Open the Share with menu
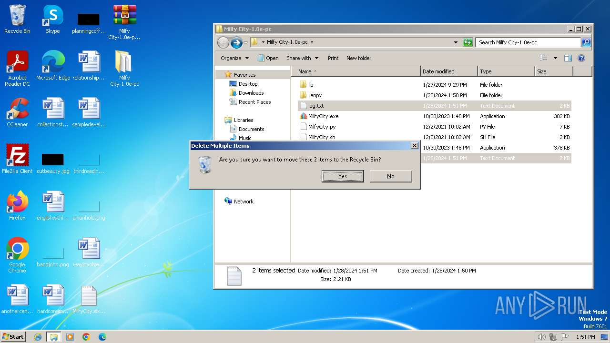The width and height of the screenshot is (610, 343). [302, 58]
